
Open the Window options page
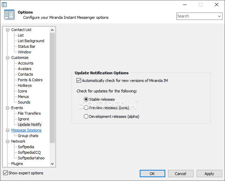tap(24, 52)
